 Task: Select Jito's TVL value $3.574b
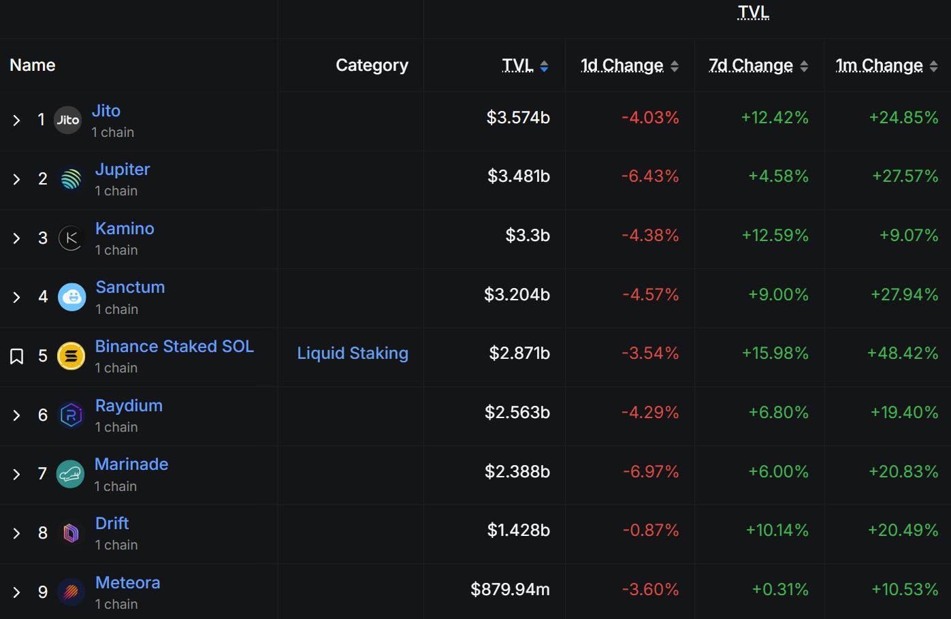(518, 117)
